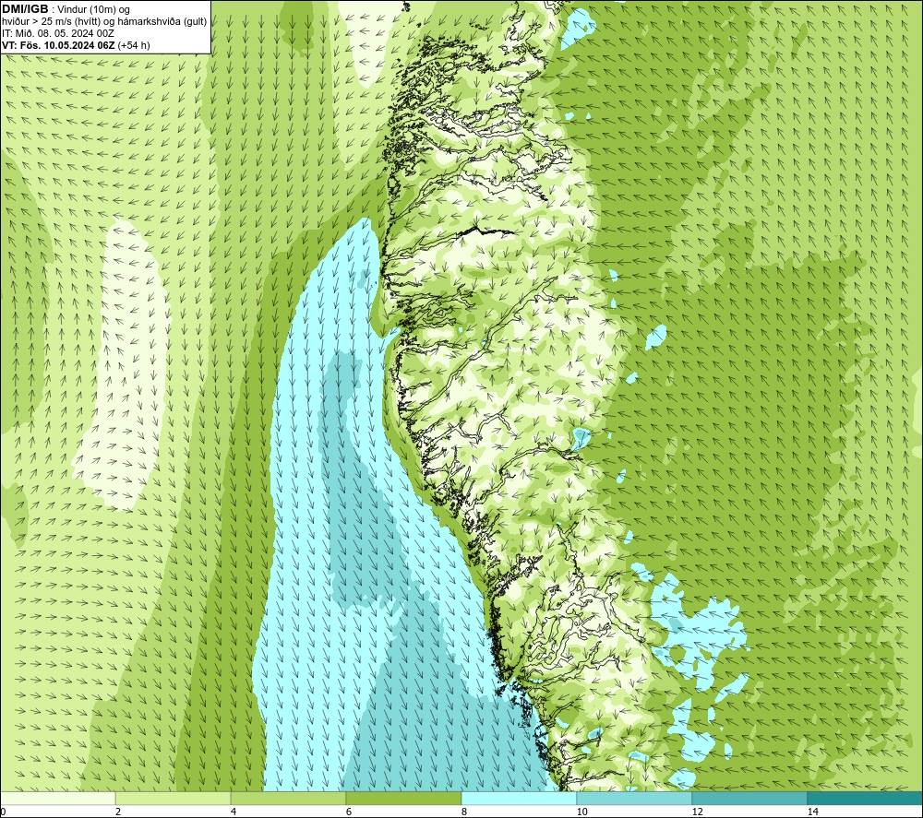Click the legend scale label '4'
The image size is (923, 818).
[x=234, y=812]
